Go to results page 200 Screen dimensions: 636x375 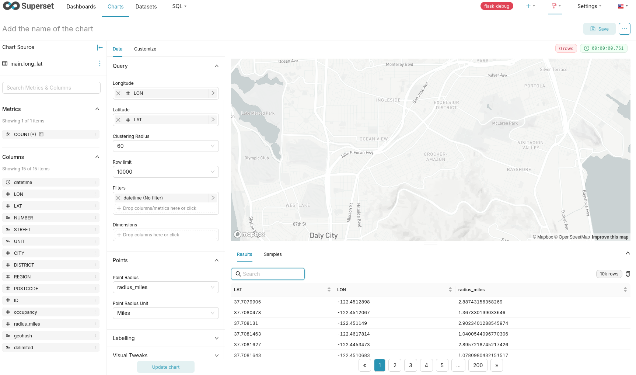[x=478, y=365]
